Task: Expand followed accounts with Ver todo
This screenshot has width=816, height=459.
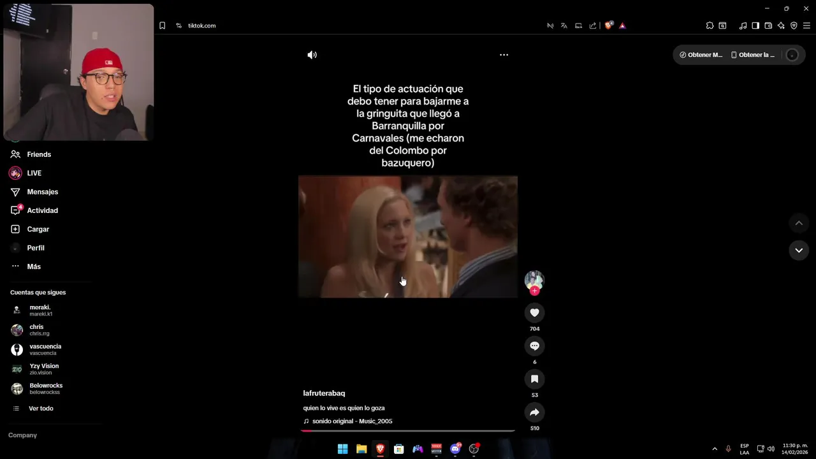Action: tap(40, 409)
